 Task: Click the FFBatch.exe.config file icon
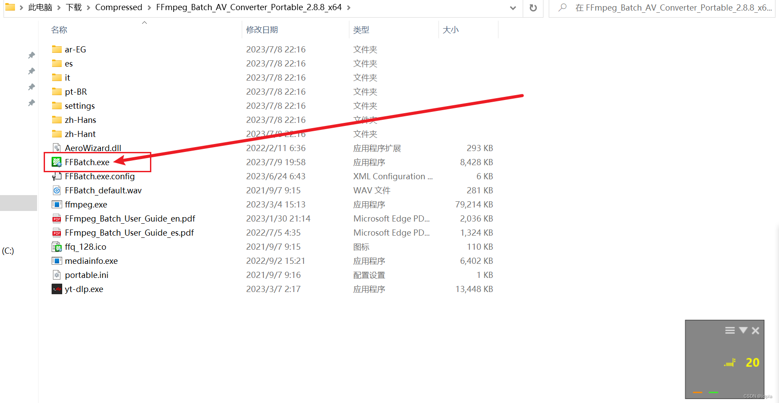pyautogui.click(x=56, y=176)
